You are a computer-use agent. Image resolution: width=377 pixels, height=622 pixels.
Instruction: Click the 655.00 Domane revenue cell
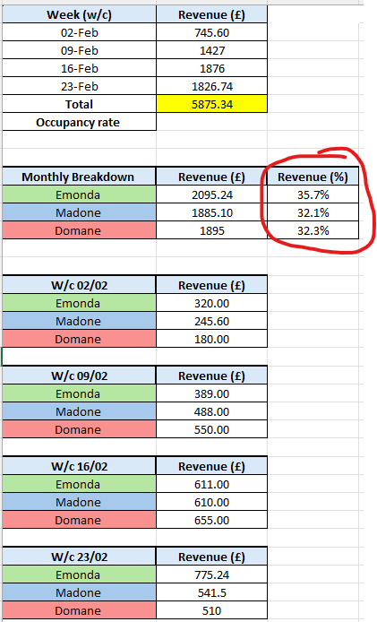click(x=211, y=520)
